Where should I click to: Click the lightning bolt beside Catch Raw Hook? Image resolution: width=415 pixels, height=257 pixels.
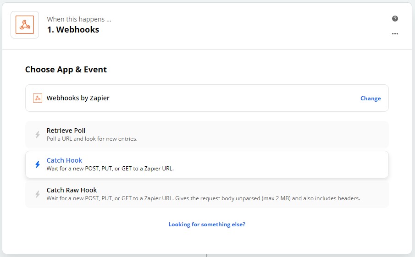tap(38, 194)
